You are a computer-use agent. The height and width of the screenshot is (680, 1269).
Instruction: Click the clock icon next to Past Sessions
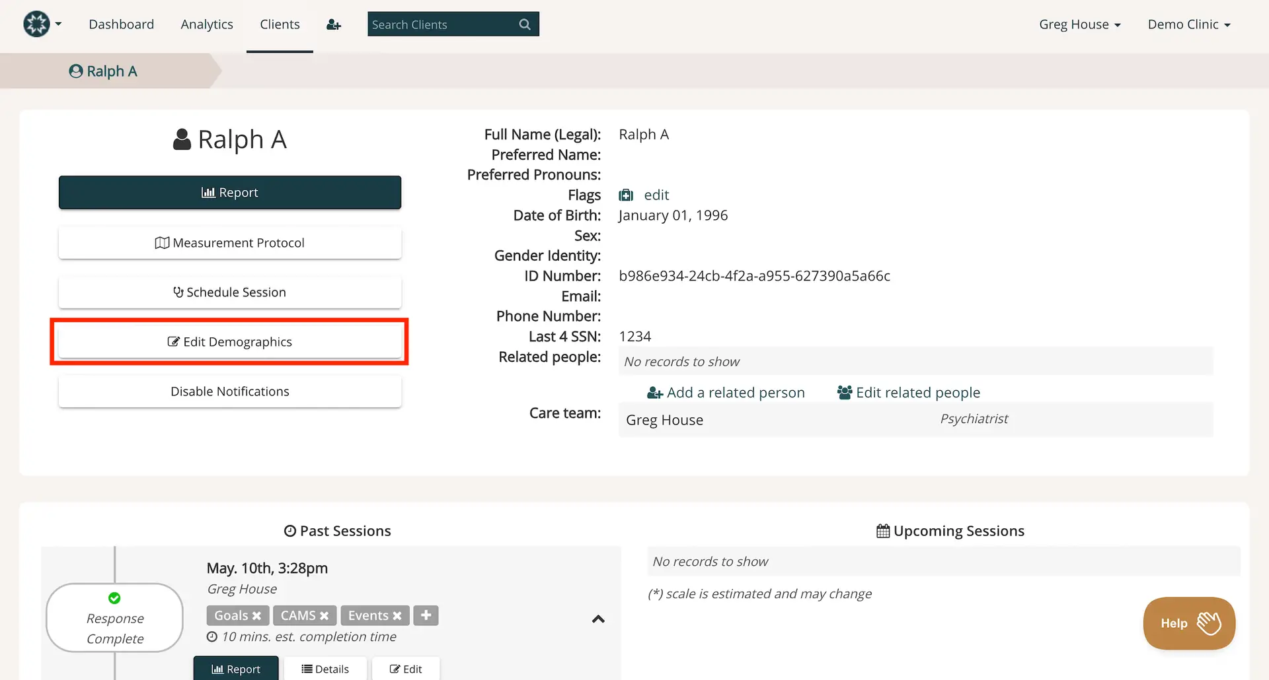[289, 530]
